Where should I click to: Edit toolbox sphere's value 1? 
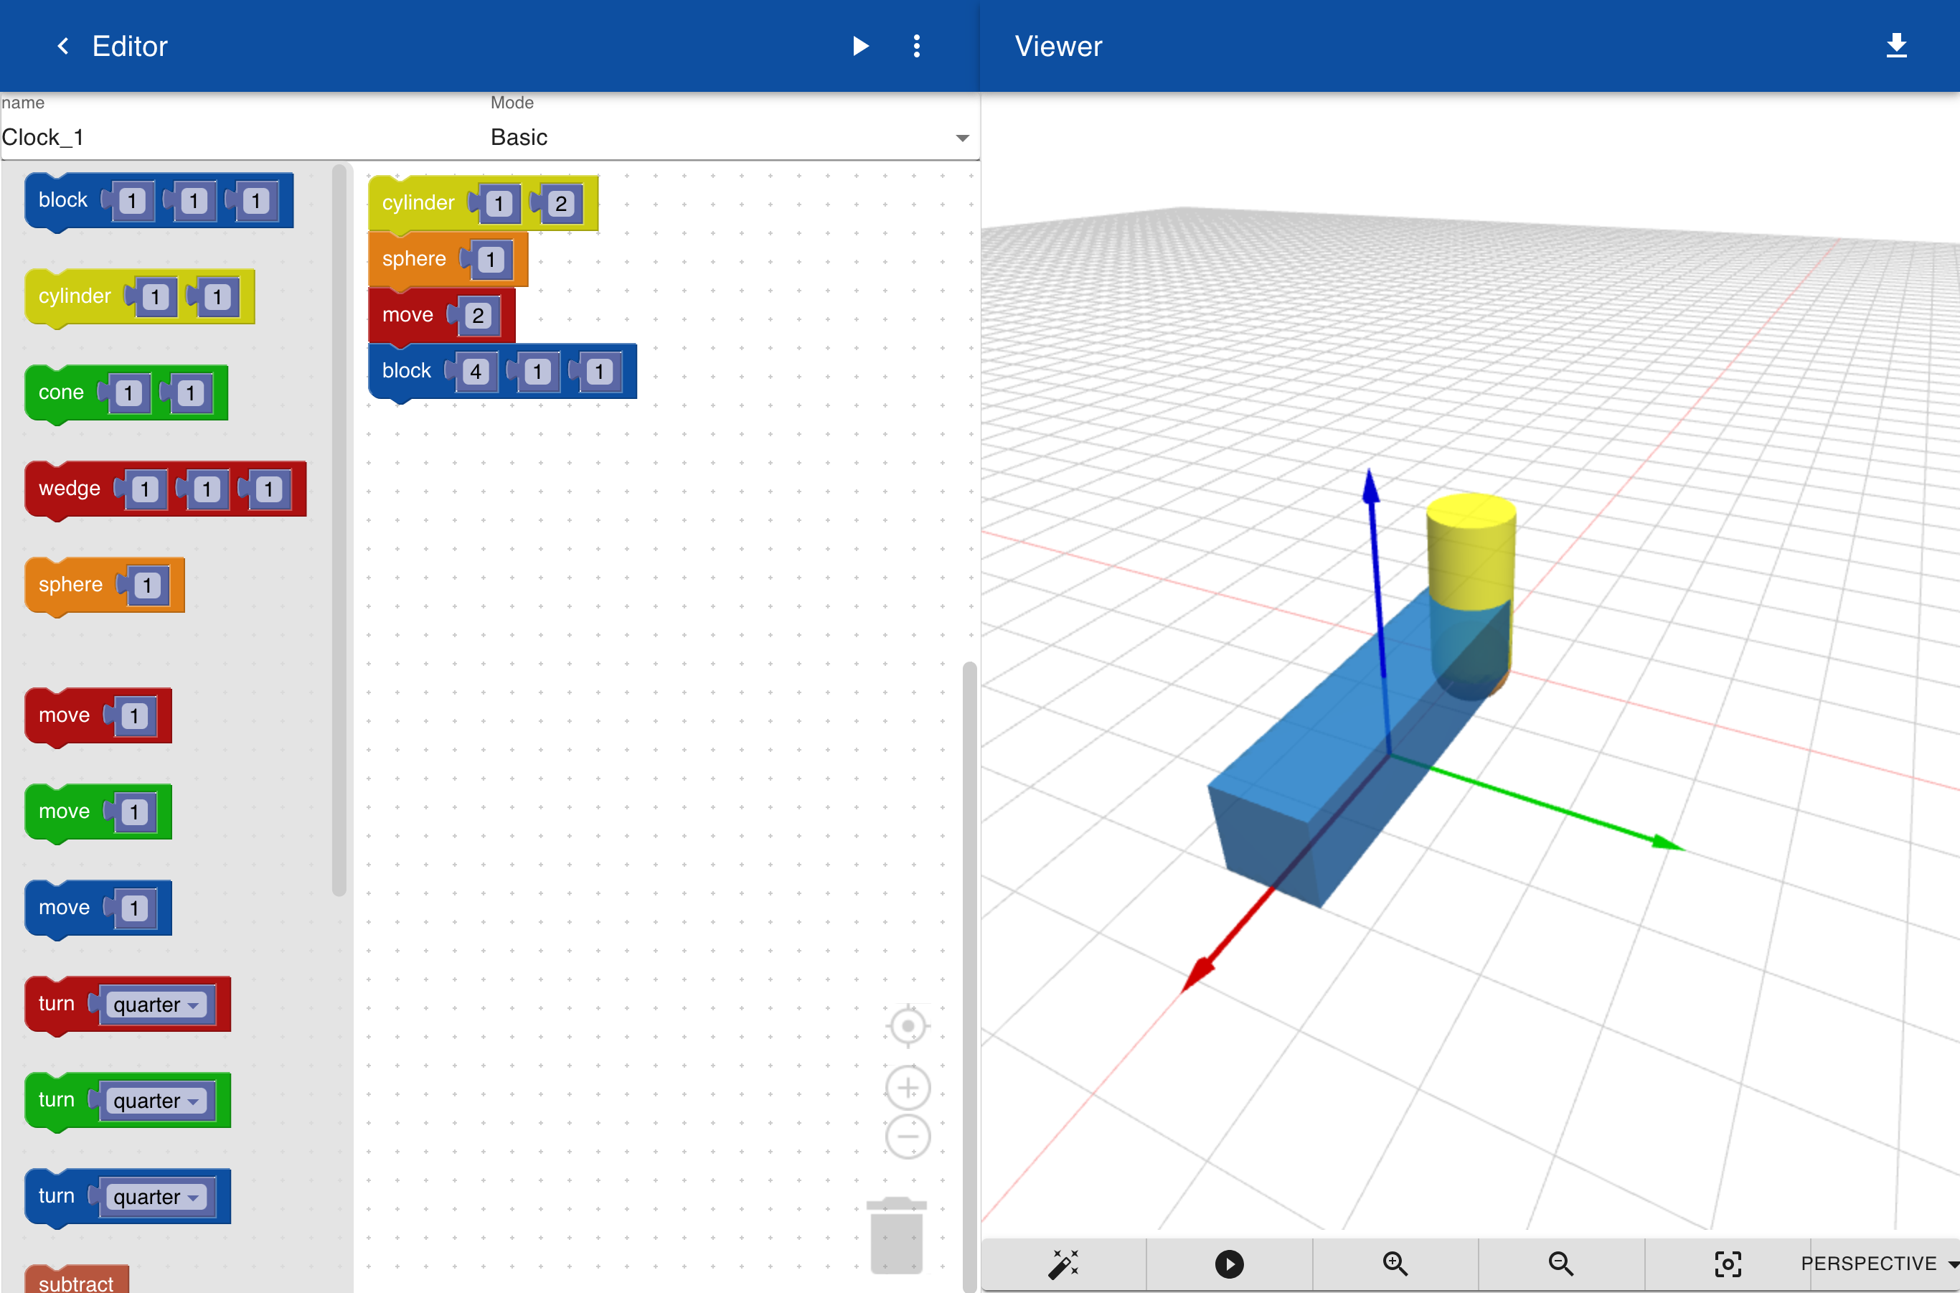coord(147,586)
